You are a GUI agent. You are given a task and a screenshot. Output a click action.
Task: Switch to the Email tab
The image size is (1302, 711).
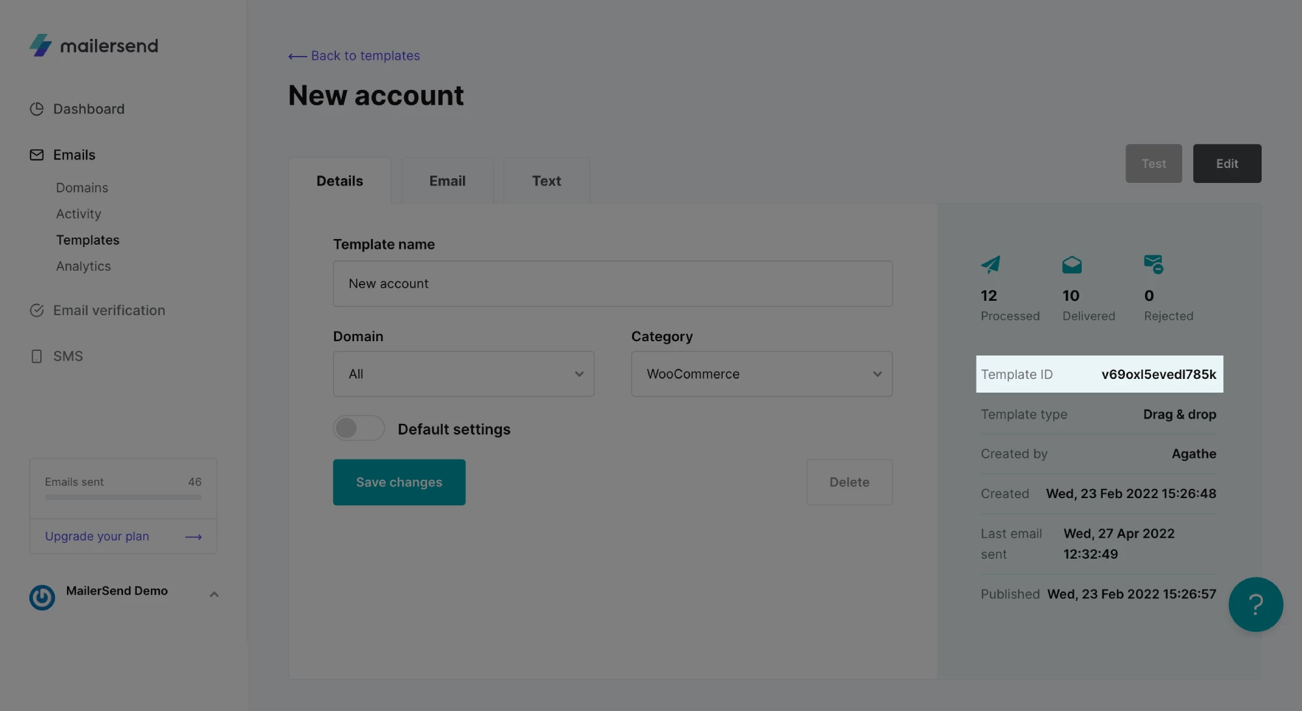point(447,180)
